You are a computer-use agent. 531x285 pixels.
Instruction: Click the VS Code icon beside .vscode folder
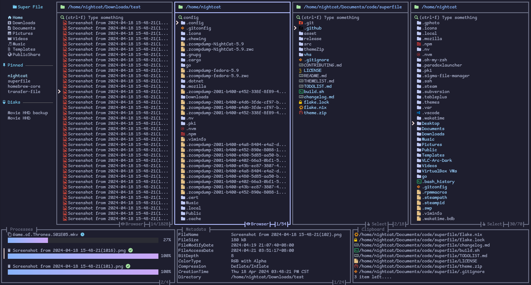(419, 113)
